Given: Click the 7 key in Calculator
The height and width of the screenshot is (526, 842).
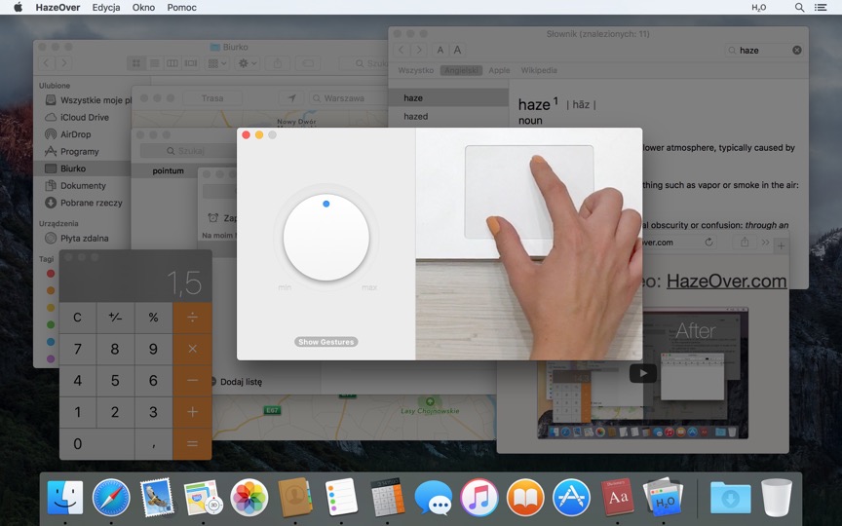Looking at the screenshot, I should [77, 349].
